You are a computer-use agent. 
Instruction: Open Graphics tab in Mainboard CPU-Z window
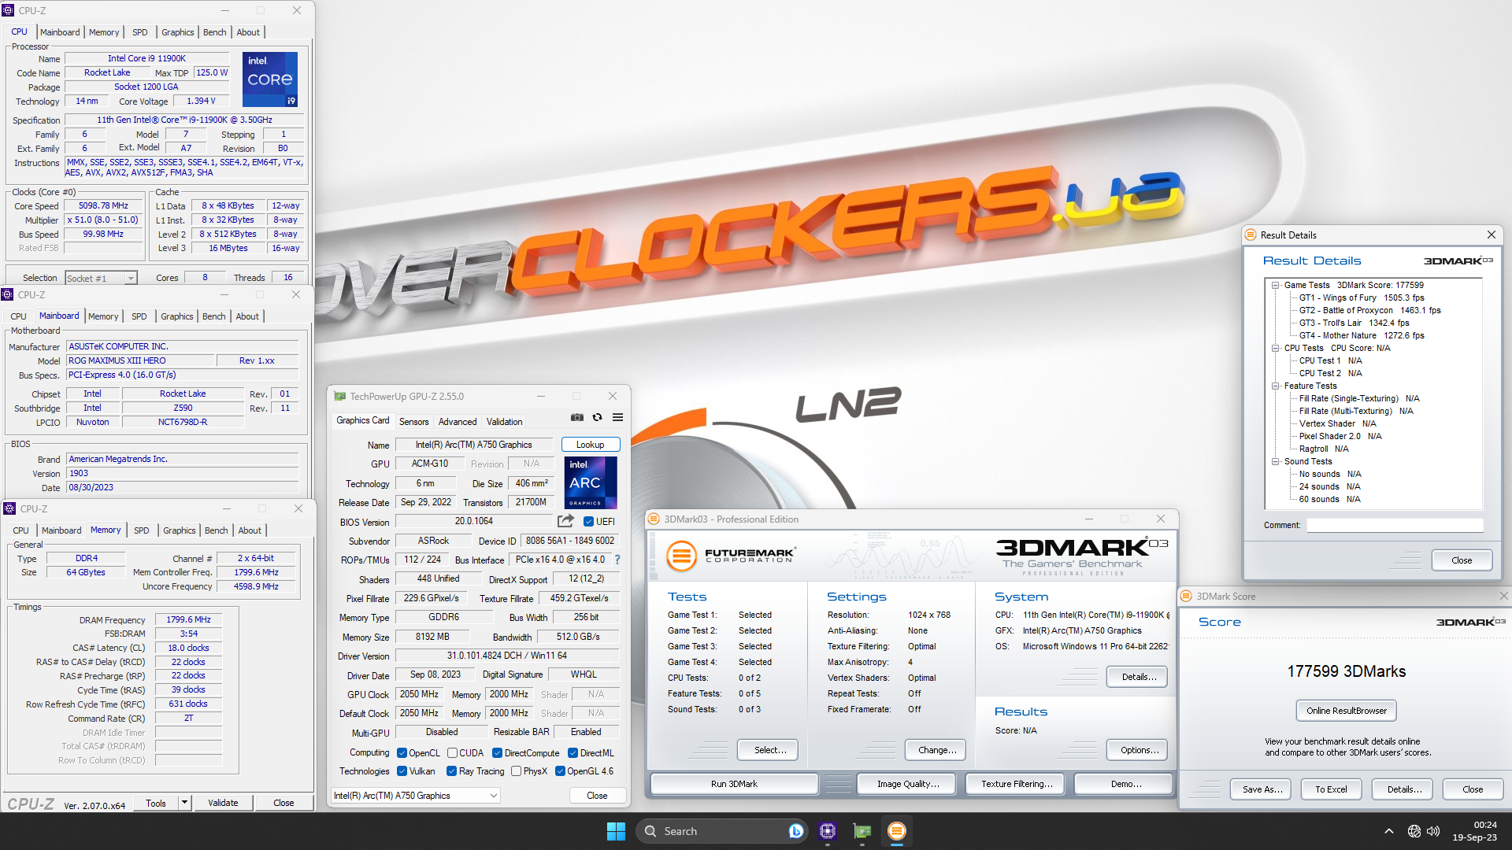tap(176, 316)
